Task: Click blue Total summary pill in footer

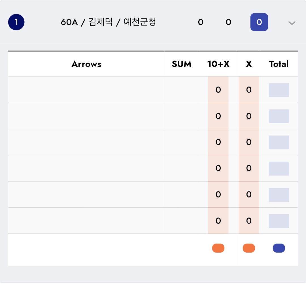Action: click(279, 248)
